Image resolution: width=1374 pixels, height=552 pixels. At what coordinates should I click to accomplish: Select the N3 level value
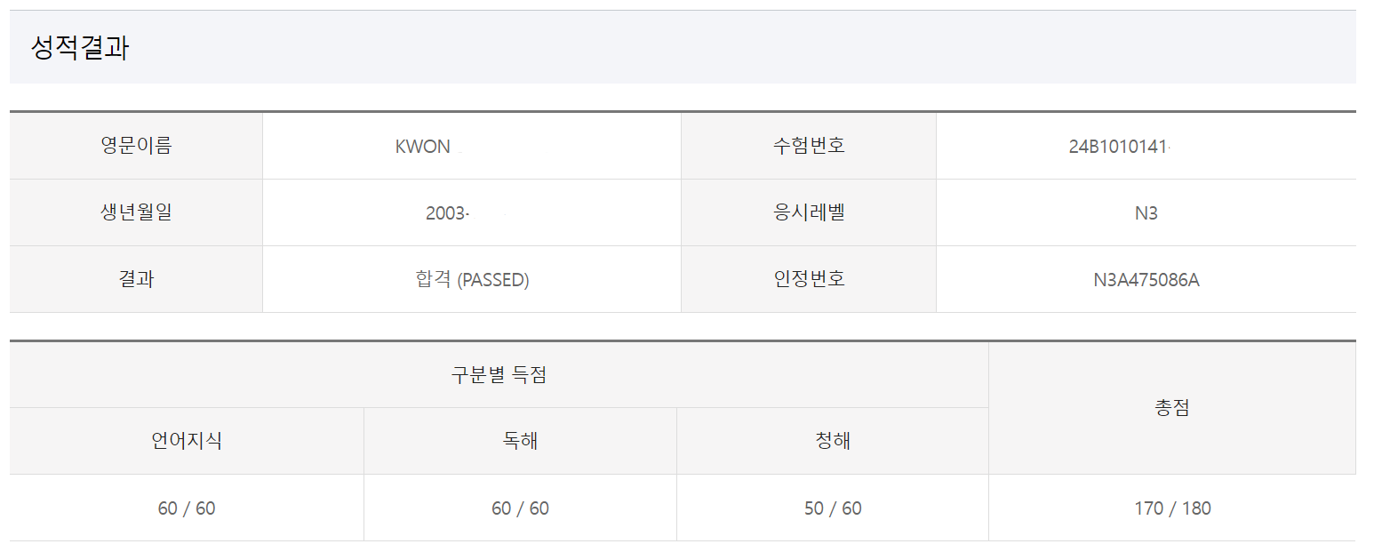click(x=1146, y=213)
